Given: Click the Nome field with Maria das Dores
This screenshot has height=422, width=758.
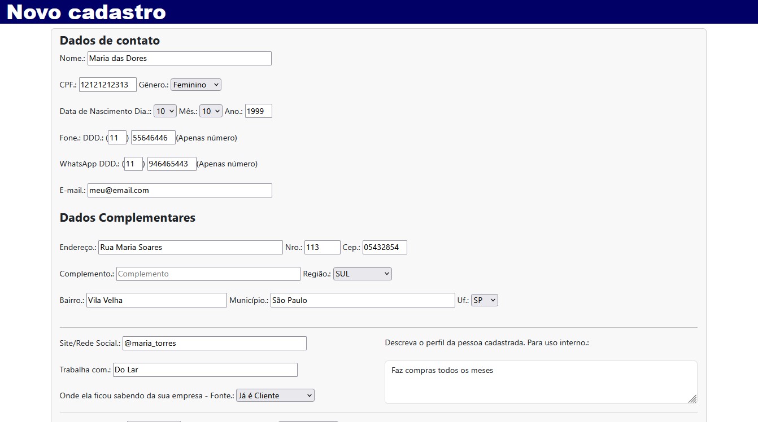Looking at the screenshot, I should (x=179, y=59).
